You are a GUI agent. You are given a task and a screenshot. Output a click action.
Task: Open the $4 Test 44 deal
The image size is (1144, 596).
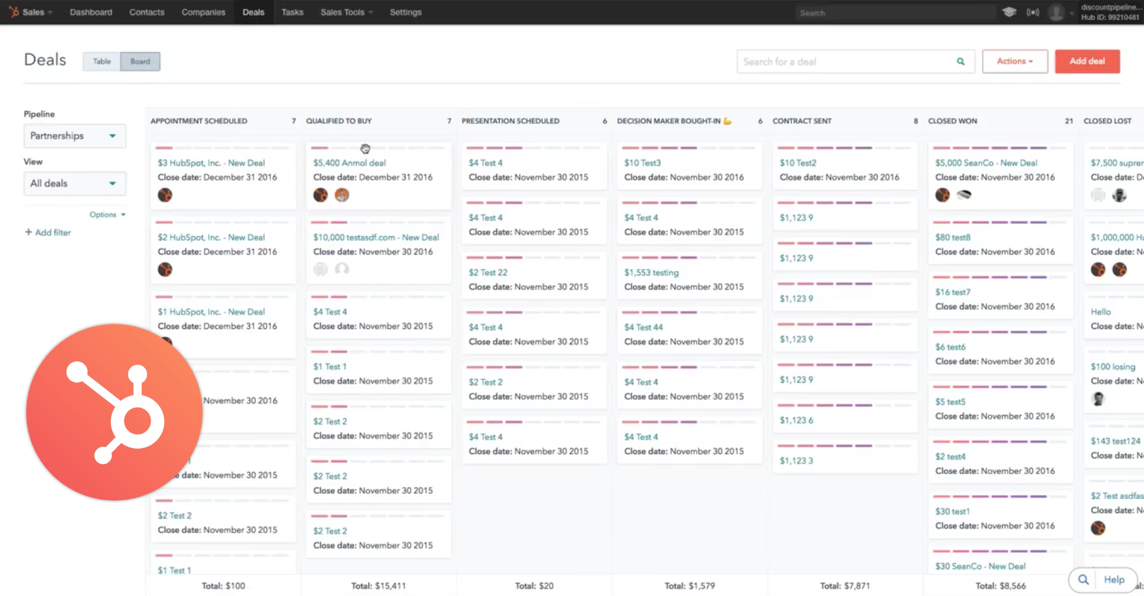pos(643,327)
